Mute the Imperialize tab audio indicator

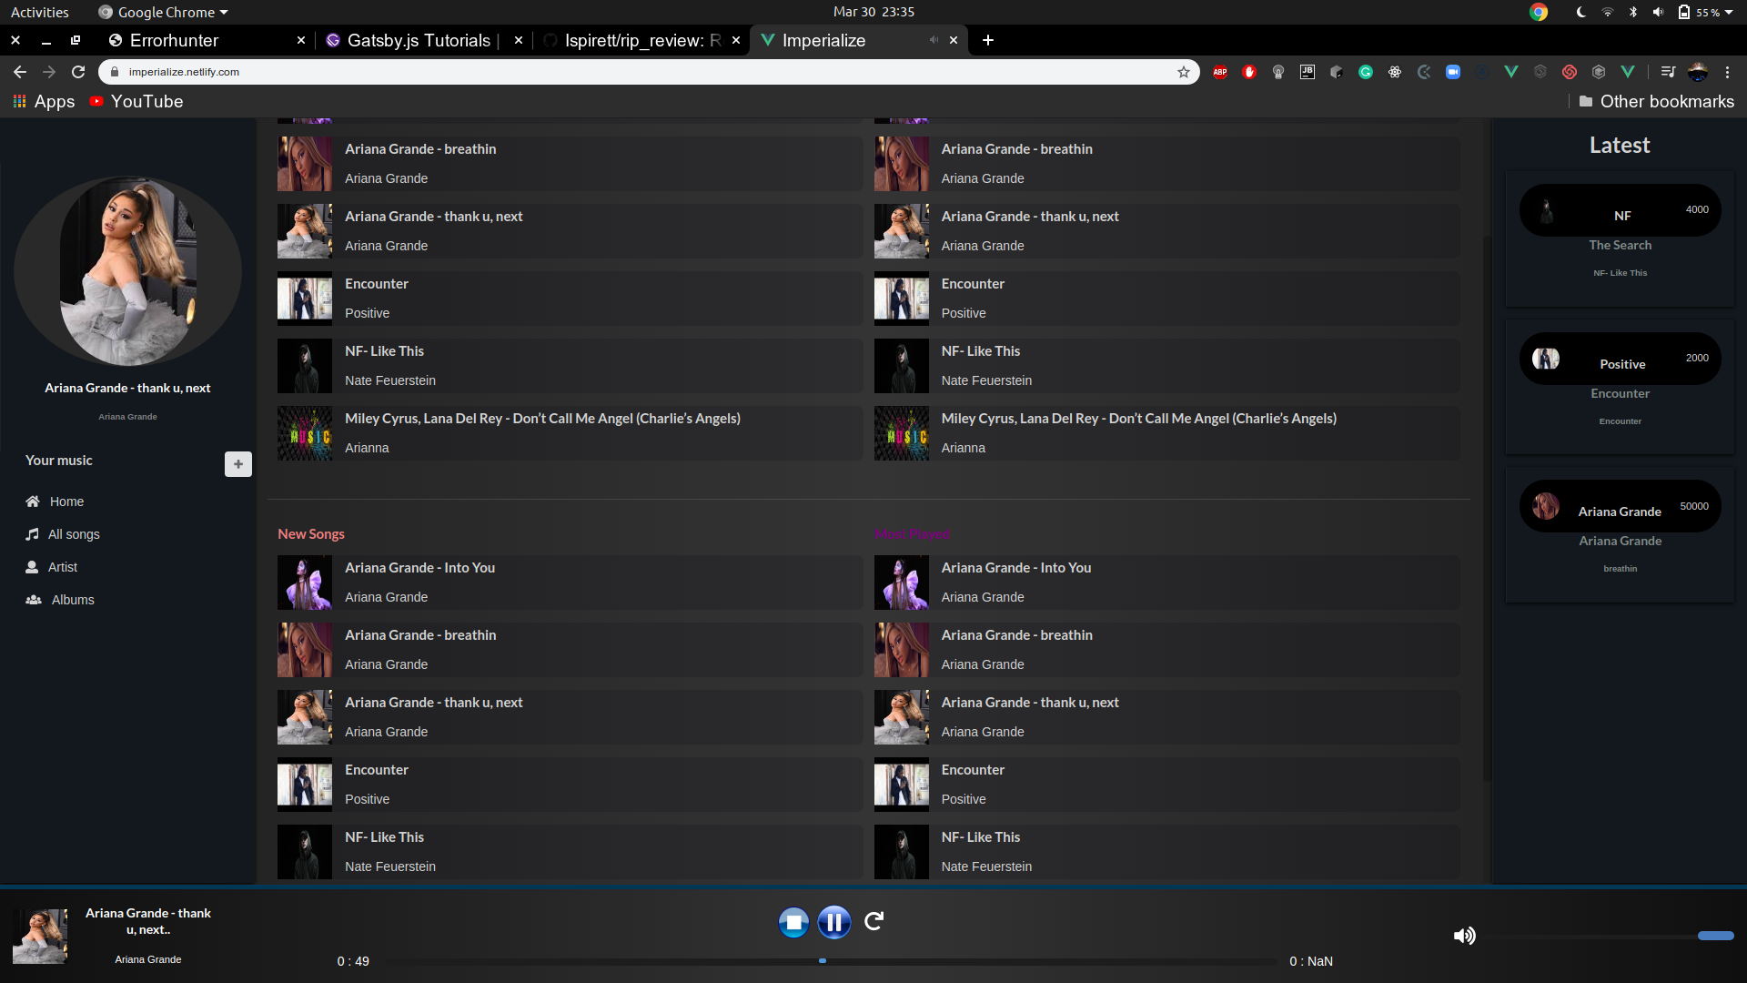933,40
